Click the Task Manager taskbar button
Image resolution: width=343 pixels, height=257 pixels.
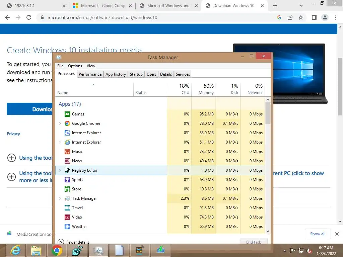(x=98, y=250)
